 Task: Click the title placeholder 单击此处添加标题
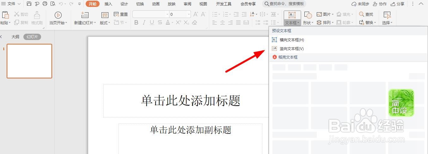click(191, 100)
